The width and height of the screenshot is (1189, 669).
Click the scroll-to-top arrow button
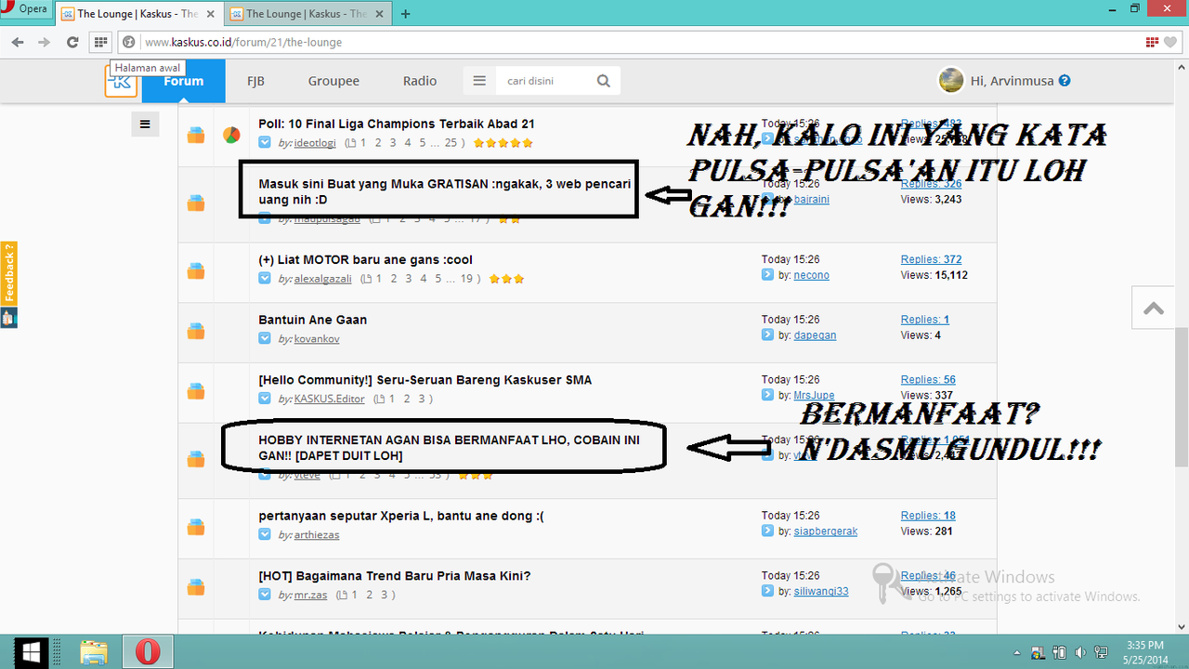point(1154,309)
